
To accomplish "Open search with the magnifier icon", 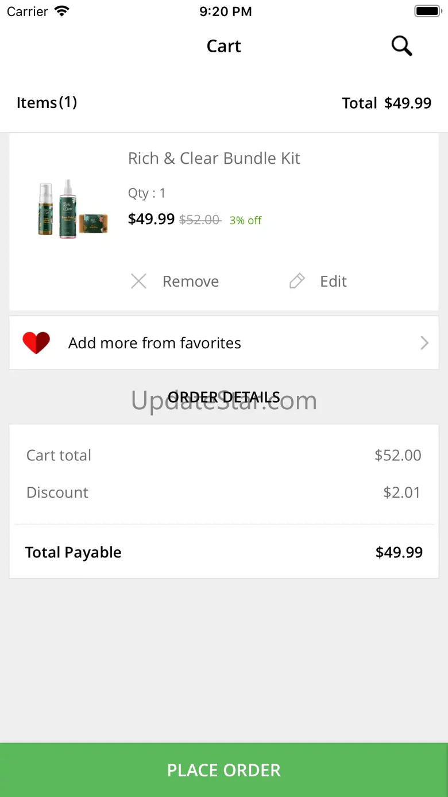I will 402,45.
